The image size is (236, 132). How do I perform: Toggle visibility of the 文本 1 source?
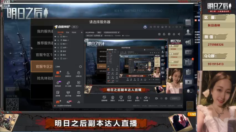pos(55,58)
